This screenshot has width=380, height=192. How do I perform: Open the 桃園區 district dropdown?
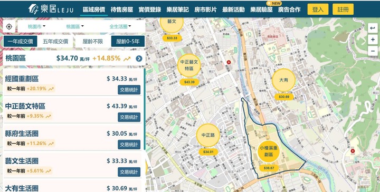click(x=74, y=27)
